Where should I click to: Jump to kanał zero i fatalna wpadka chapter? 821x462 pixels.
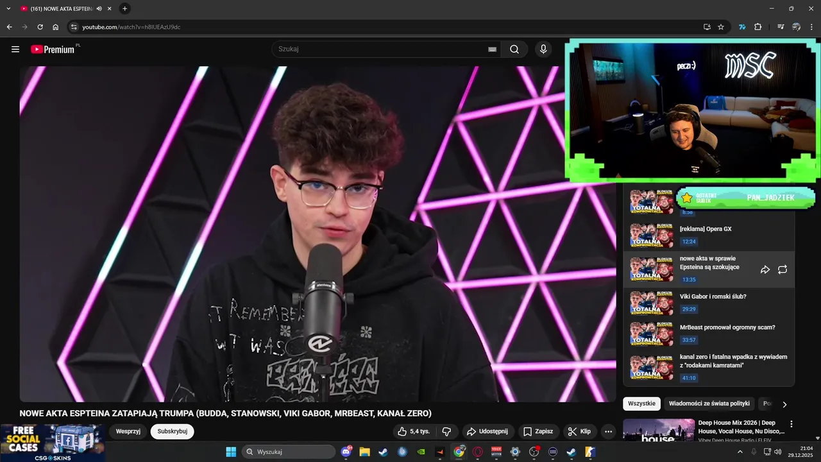click(x=709, y=368)
